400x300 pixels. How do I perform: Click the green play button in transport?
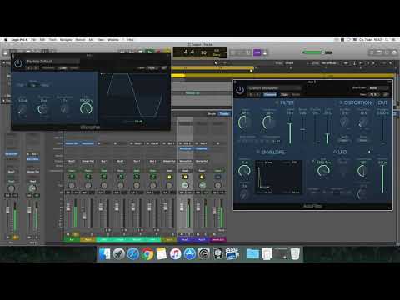[150, 52]
